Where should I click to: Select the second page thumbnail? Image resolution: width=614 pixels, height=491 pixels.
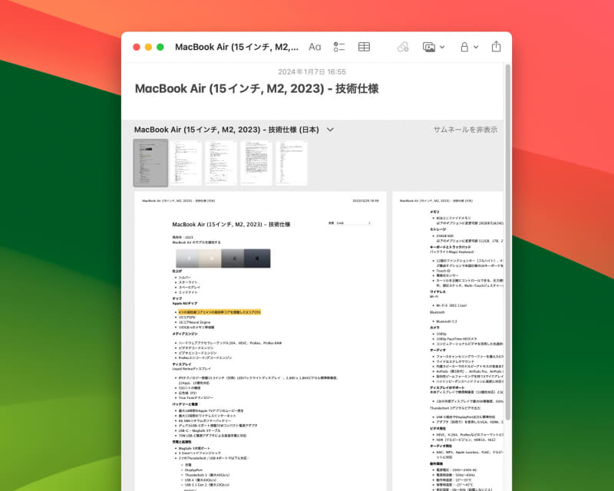[x=187, y=162]
